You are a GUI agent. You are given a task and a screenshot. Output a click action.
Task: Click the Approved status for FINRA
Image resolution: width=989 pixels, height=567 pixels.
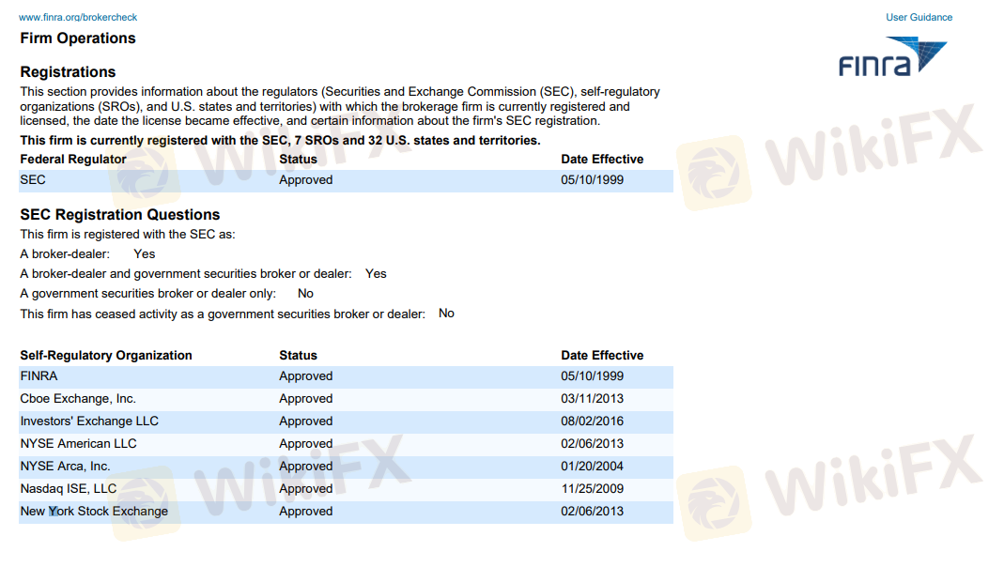click(306, 376)
